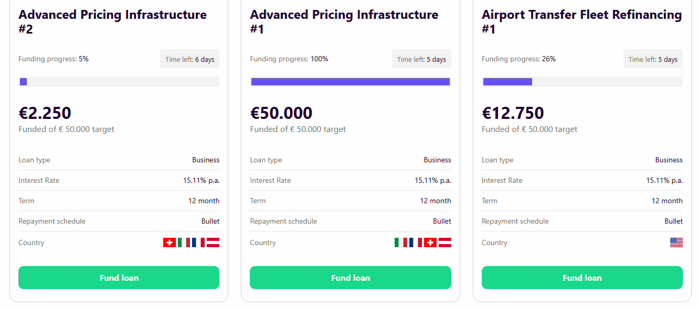Screen dimensions: 699x309
Task: Click the Austrian flag in Advanced Pricing Infrastructure #2
Action: click(x=213, y=242)
